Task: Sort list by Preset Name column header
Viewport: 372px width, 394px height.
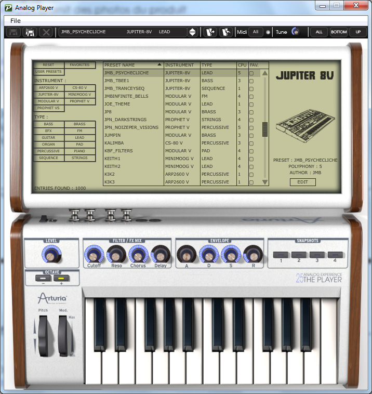Action: [x=133, y=65]
